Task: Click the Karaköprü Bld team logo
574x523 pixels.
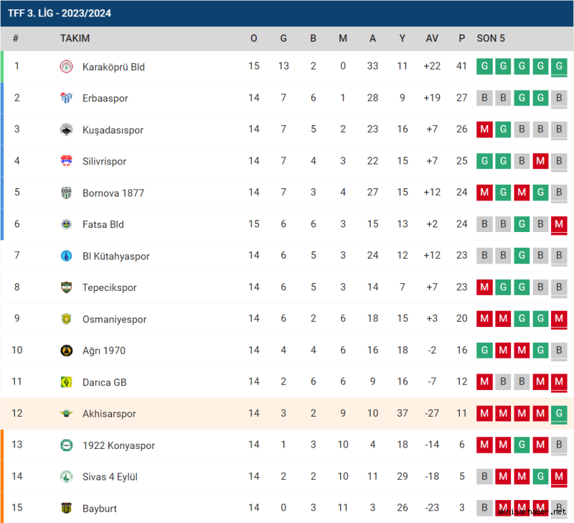Action: click(x=66, y=67)
